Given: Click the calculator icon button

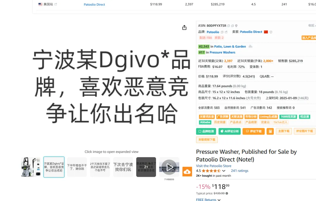Looking at the screenshot, I should point(270,131).
